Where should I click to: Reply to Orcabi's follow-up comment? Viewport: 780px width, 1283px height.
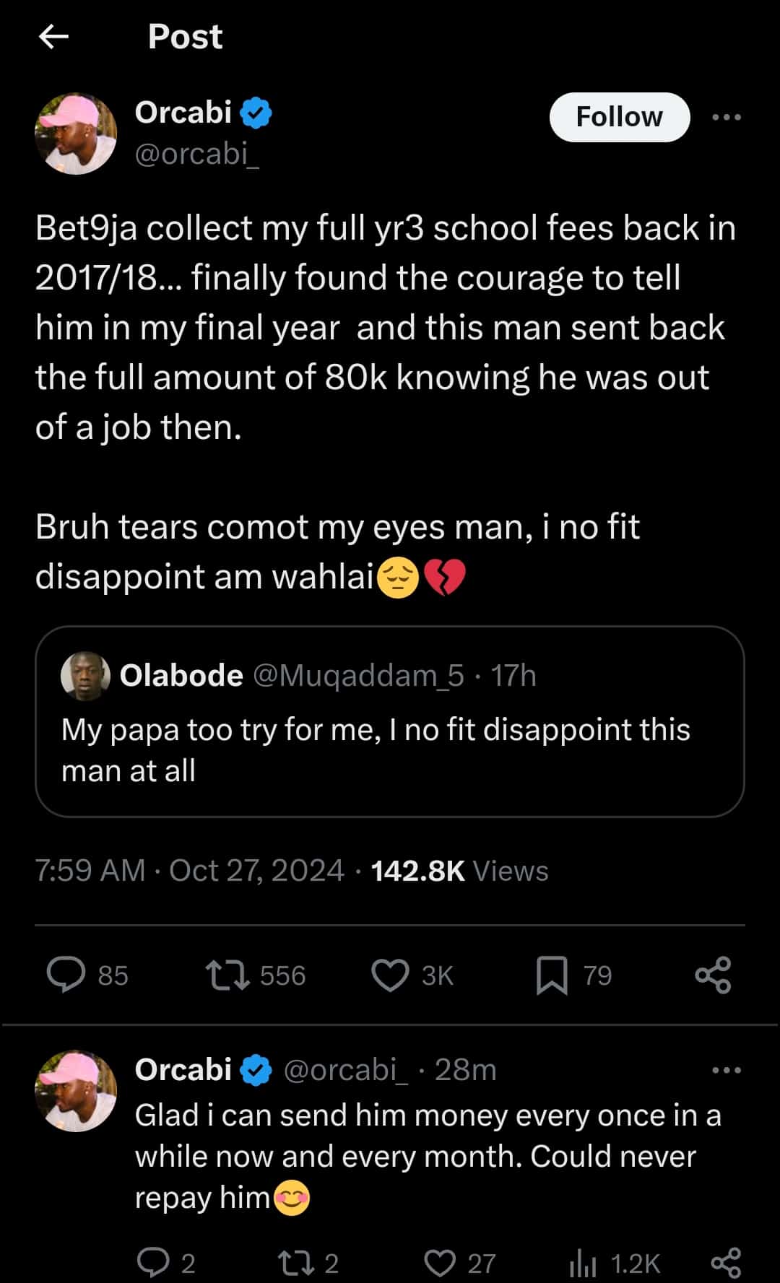point(153,1263)
